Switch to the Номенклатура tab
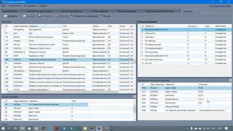Screen dimensions: 233x131 10,11
